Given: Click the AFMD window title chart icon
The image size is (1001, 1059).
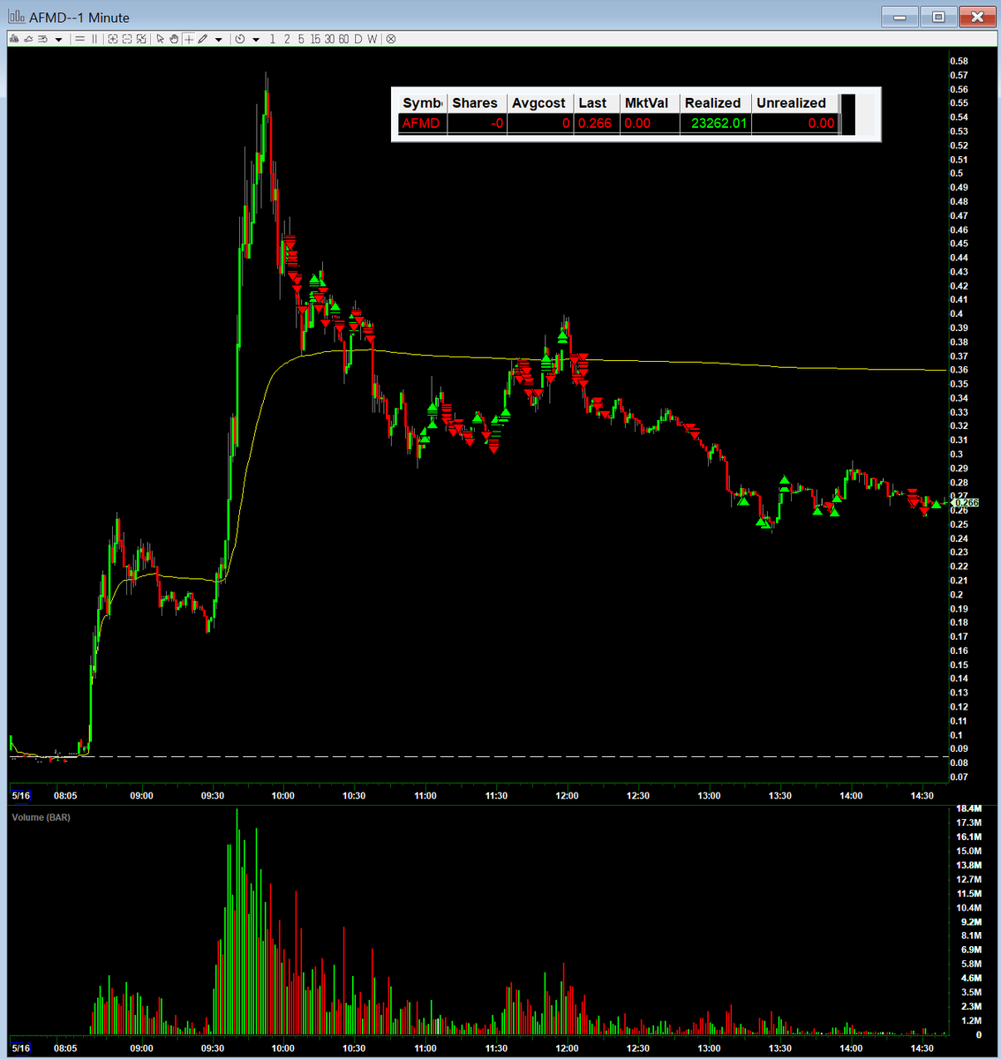Looking at the screenshot, I should coord(16,17).
